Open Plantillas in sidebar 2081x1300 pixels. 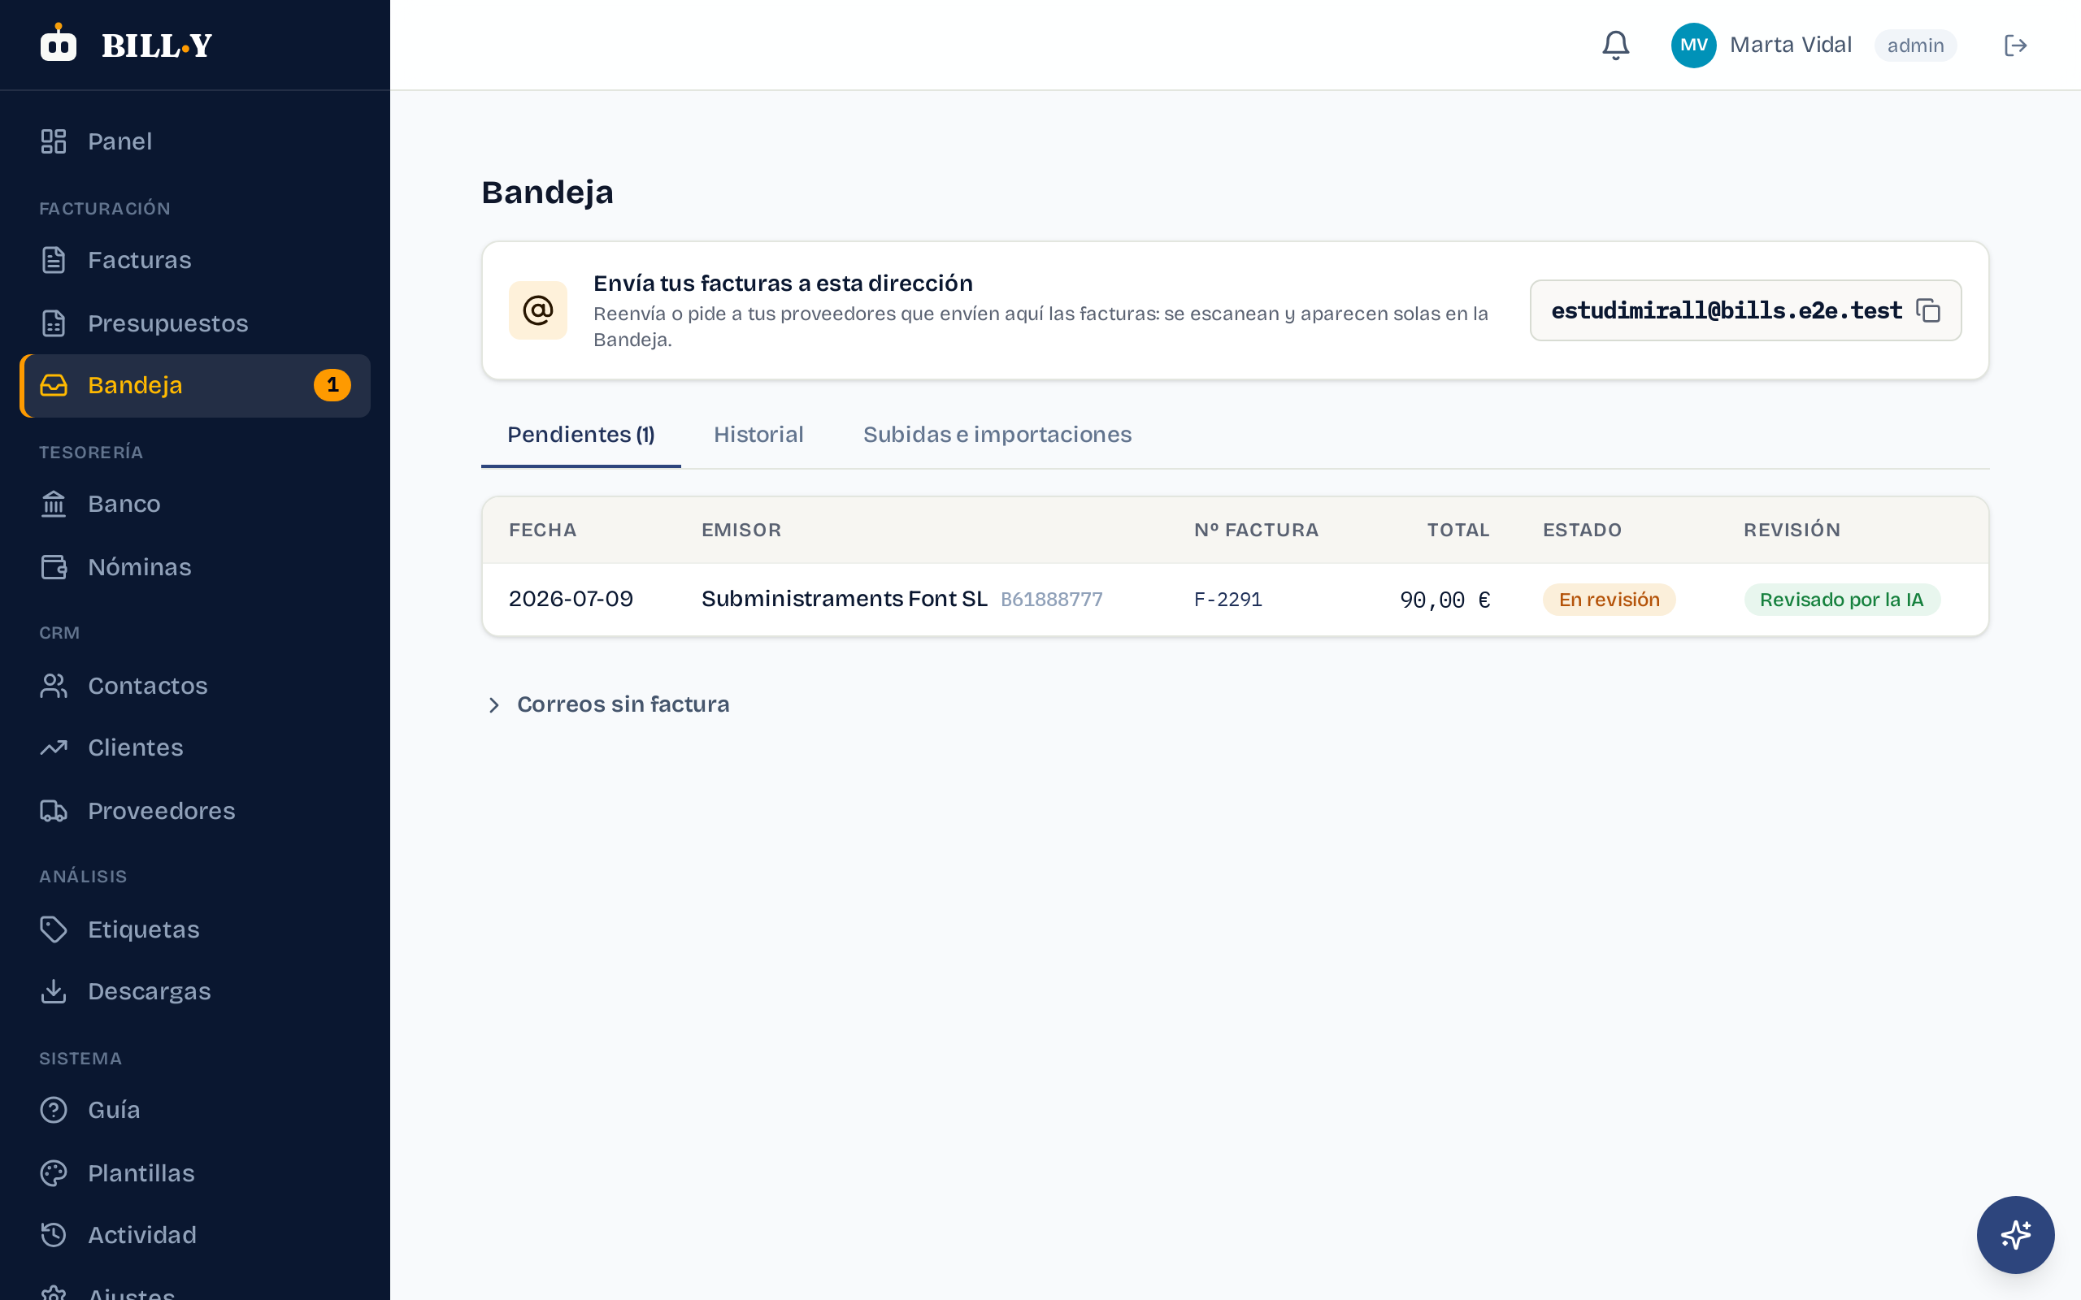pos(195,1173)
